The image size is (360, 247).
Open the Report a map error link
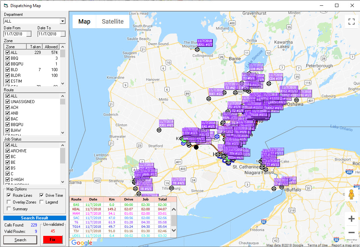(345, 245)
